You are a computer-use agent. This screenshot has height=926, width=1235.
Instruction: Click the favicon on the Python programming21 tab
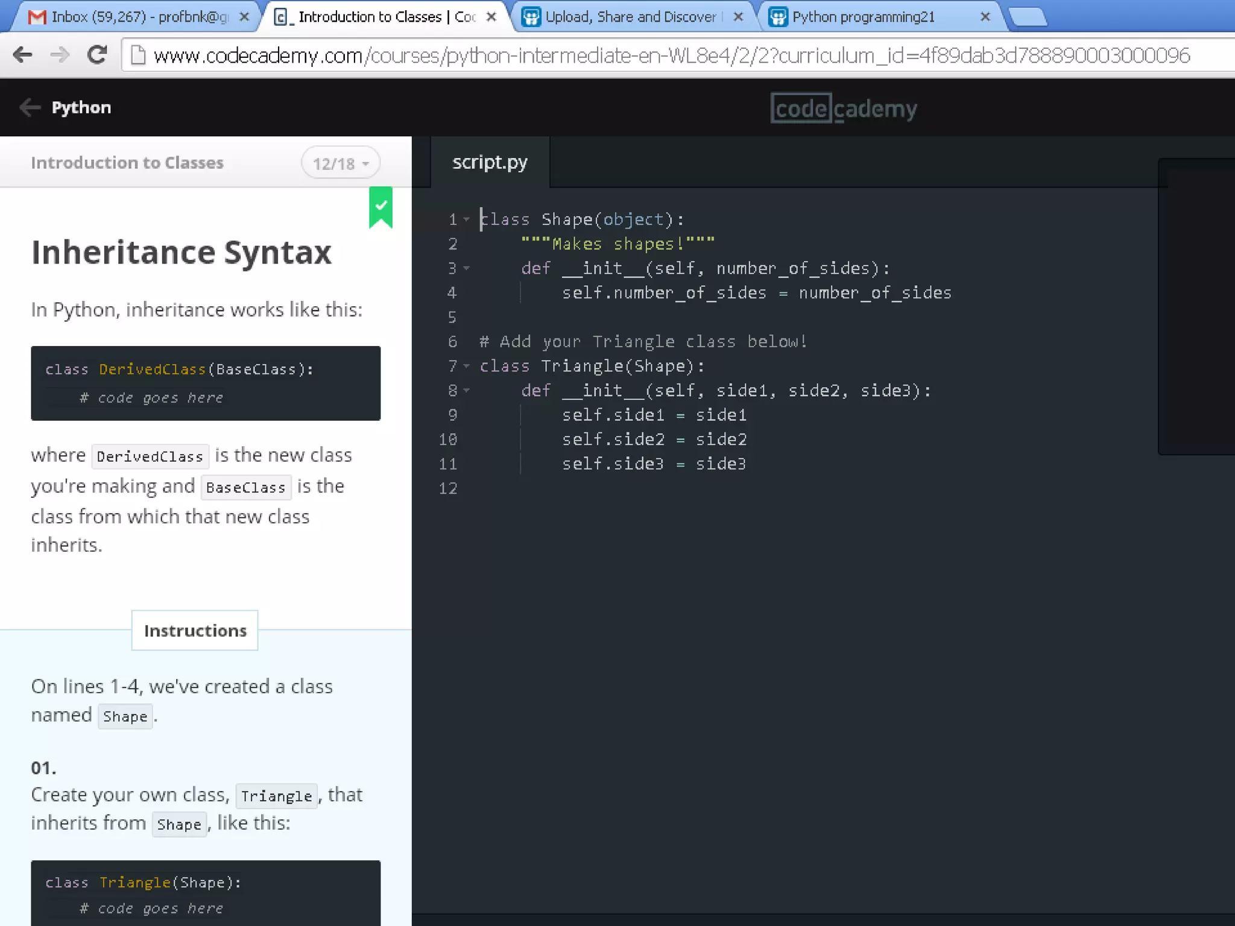pos(778,17)
